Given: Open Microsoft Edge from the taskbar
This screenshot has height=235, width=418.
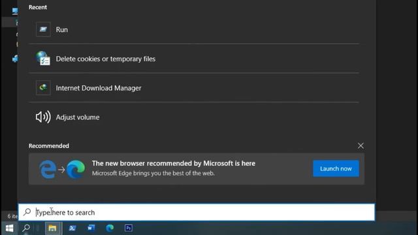Looking at the screenshot, I should click(110, 228).
